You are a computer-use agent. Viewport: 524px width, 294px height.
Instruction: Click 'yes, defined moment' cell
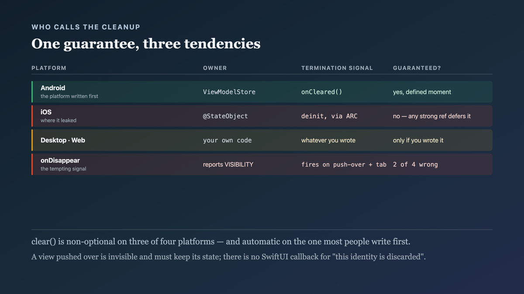pos(422,92)
